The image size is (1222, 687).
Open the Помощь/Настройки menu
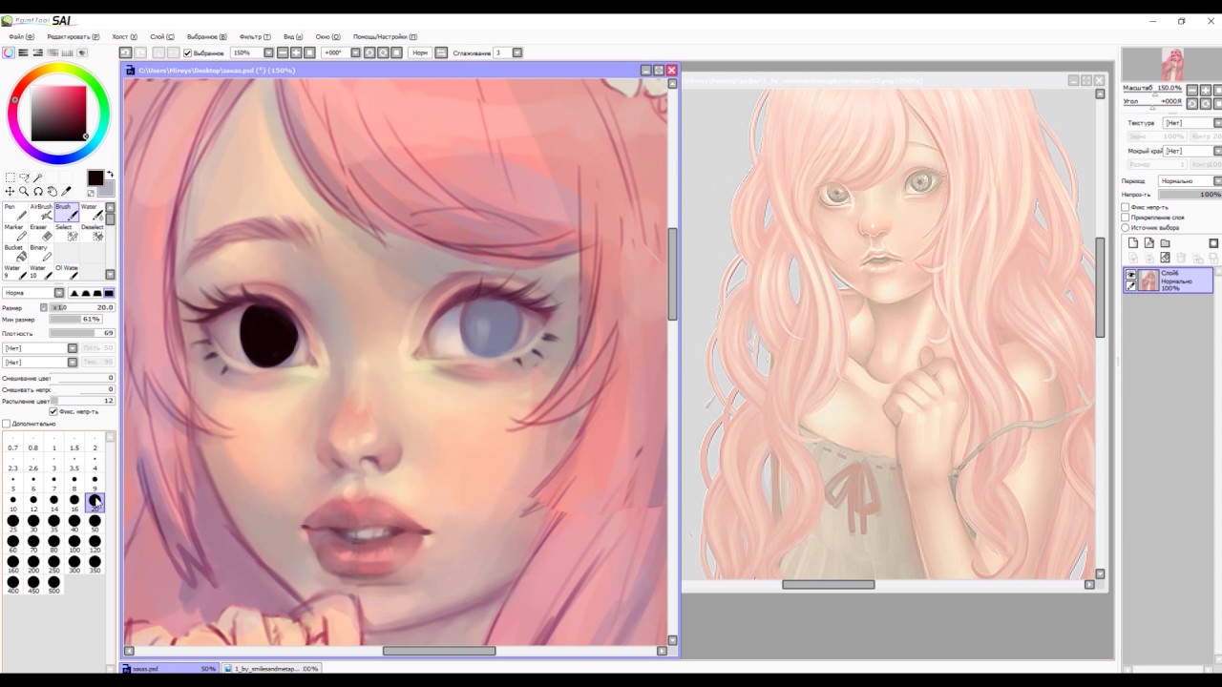coord(385,37)
